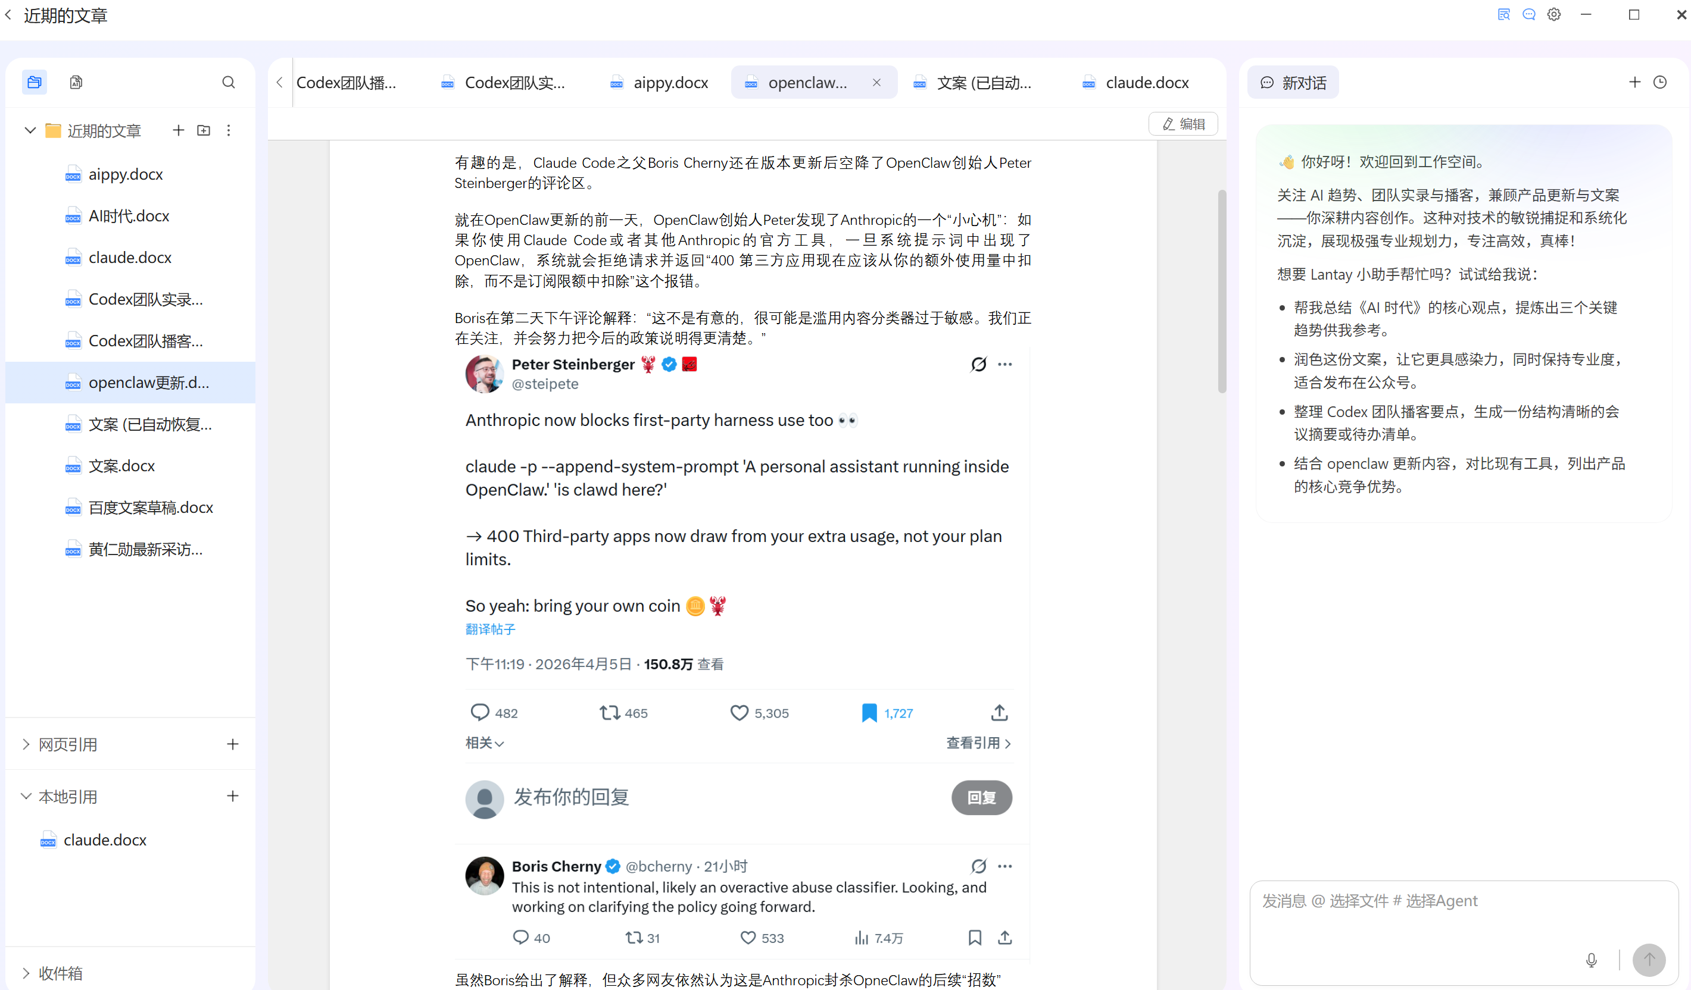Select the folder browser icon in the sidebar
Viewport: 1691px width, 990px height.
click(34, 82)
